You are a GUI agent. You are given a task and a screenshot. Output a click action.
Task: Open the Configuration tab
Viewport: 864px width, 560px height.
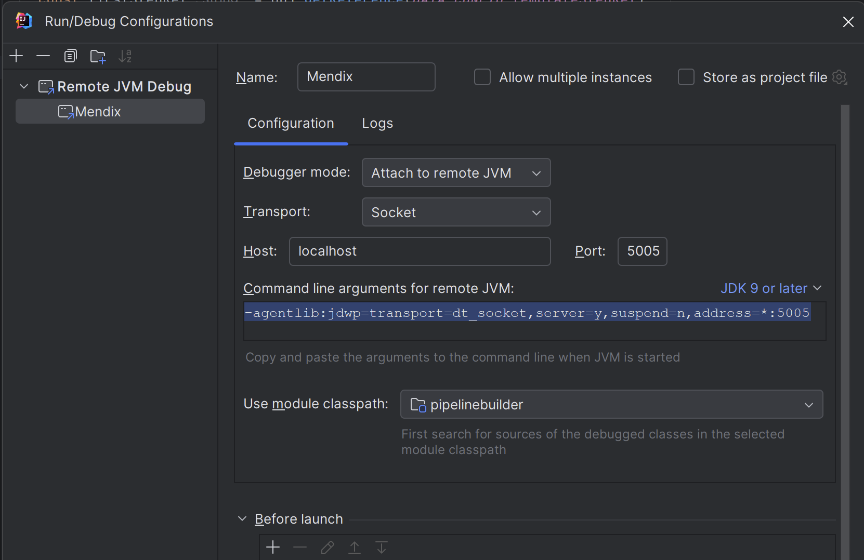291,123
